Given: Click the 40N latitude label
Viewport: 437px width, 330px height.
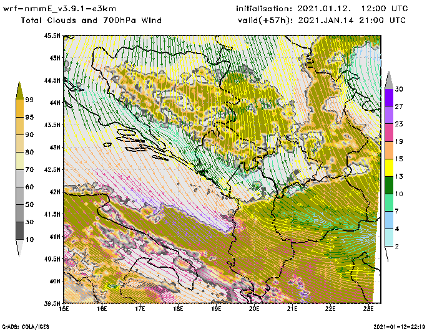Looking at the screenshot, I should click(x=55, y=281).
